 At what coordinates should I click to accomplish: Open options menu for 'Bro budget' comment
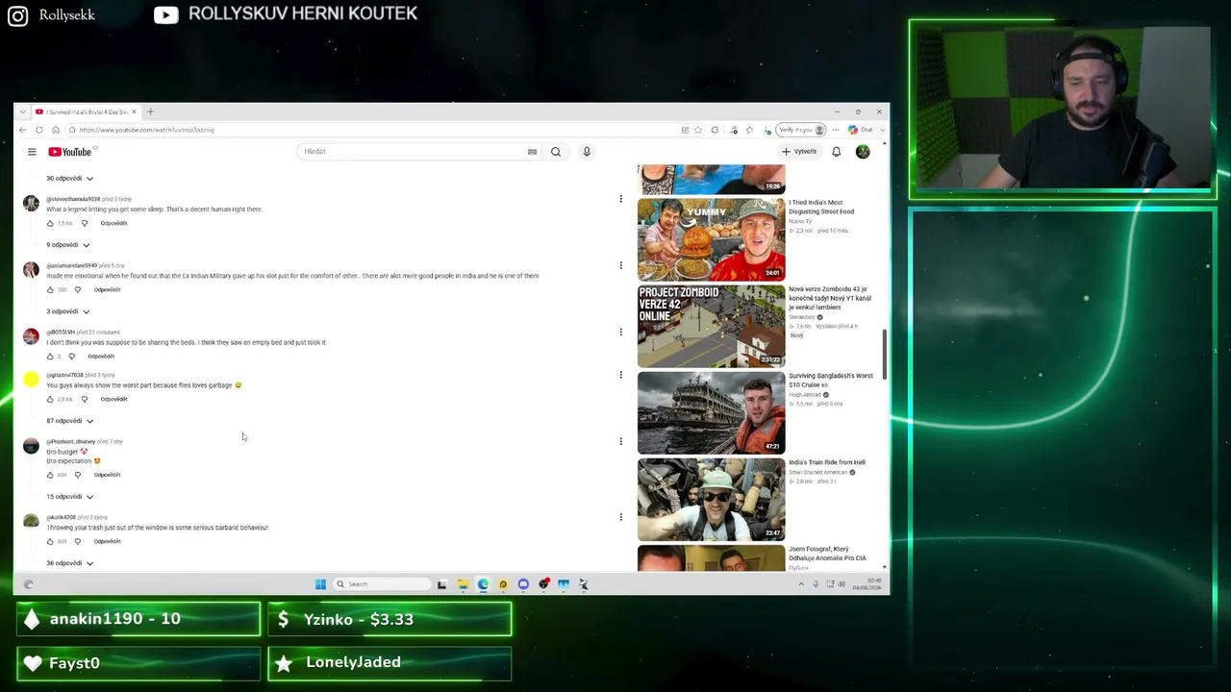[x=620, y=441]
